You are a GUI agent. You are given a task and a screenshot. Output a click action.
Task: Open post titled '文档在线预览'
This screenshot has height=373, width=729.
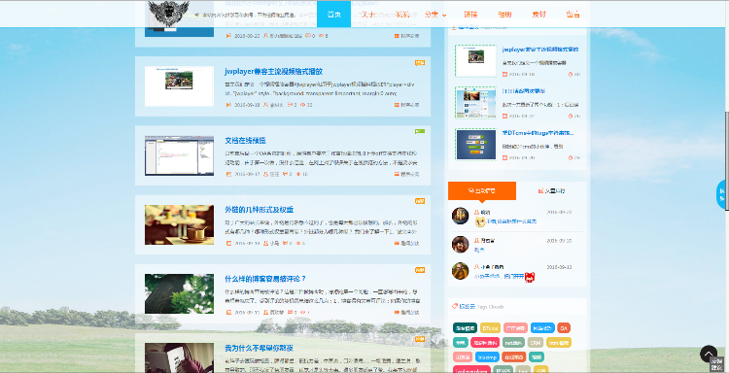pyautogui.click(x=245, y=140)
